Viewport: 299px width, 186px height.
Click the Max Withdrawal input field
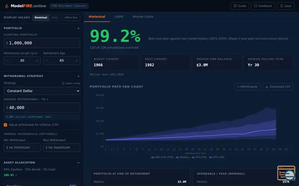[62, 147]
